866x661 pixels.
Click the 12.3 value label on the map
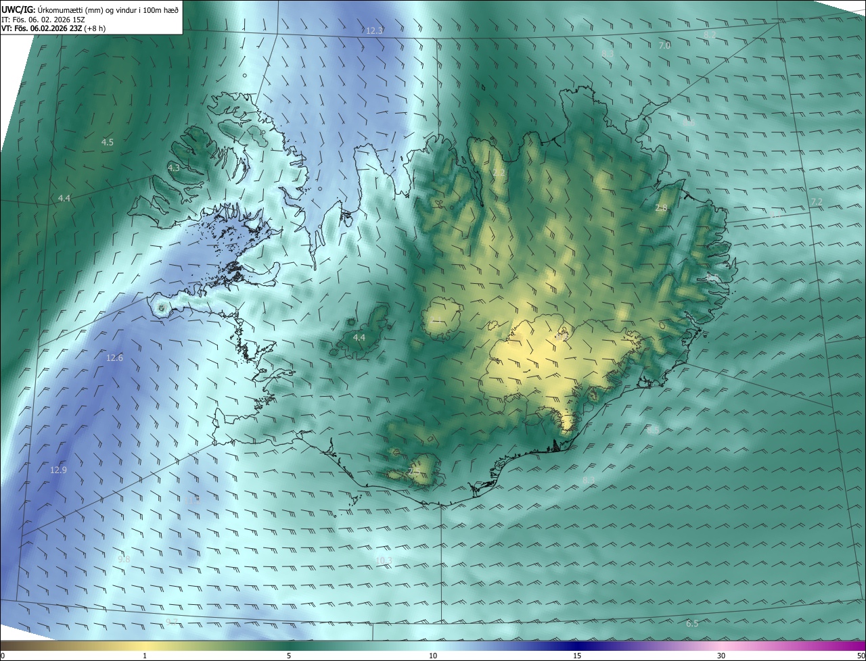point(374,31)
